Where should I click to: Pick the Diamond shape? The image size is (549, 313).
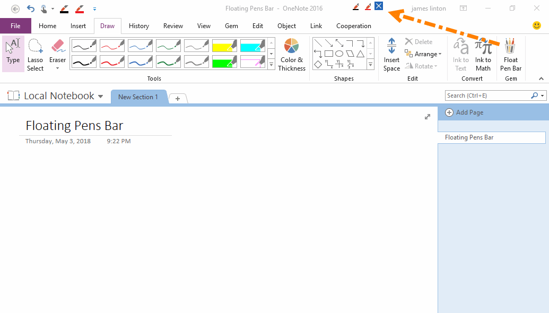pyautogui.click(x=318, y=64)
